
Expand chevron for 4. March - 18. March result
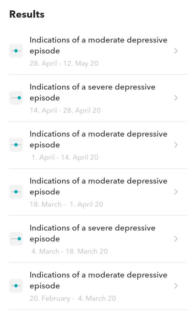tap(176, 239)
